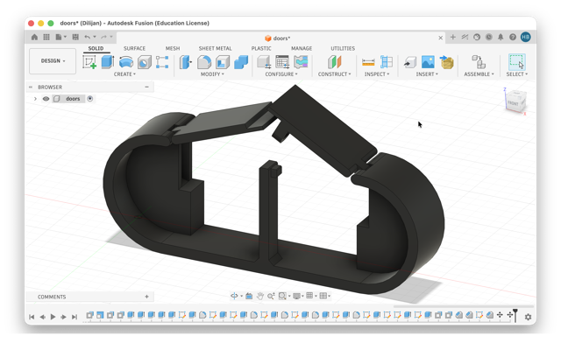Click the Insert Canvas image icon
The height and width of the screenshot is (357, 561).
[428, 62]
